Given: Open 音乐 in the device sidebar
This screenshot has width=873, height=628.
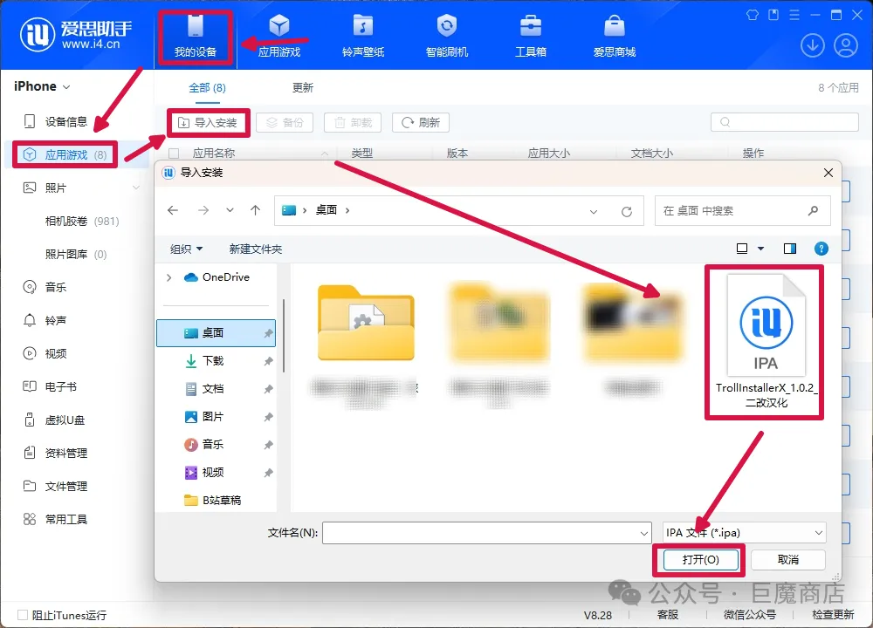Looking at the screenshot, I should pos(56,287).
